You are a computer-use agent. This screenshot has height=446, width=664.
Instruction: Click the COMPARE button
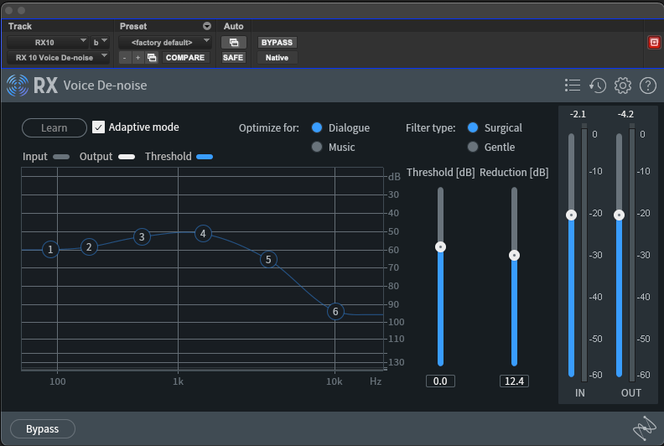point(185,58)
